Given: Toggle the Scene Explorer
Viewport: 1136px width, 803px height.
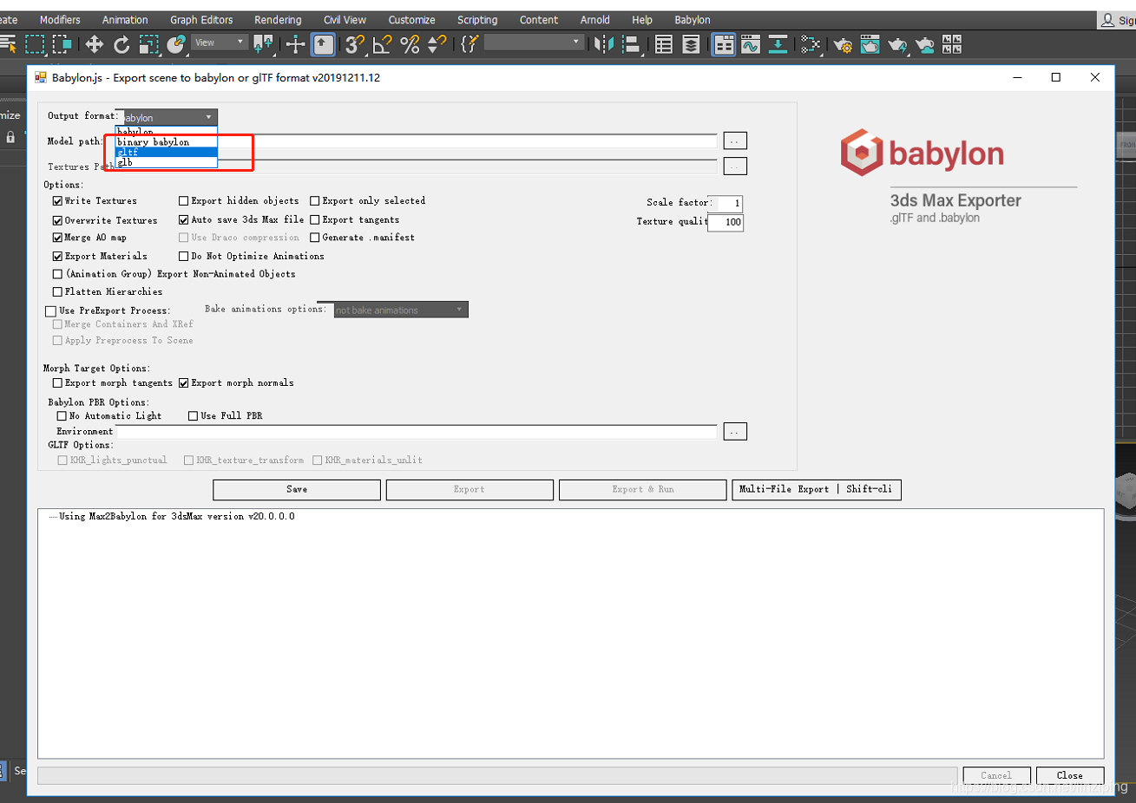Looking at the screenshot, I should pyautogui.click(x=664, y=44).
